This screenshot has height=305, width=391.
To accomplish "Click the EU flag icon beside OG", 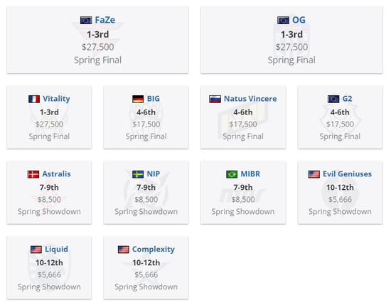I will (283, 20).
